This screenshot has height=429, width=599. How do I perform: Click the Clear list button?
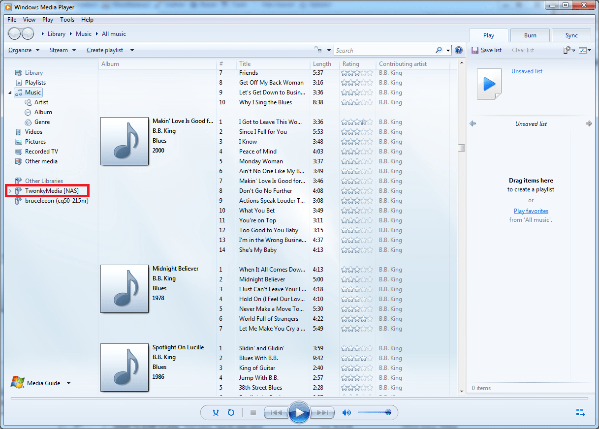[523, 50]
